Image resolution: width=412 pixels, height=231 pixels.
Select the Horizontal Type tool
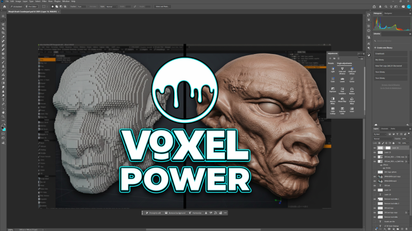click(x=3, y=100)
